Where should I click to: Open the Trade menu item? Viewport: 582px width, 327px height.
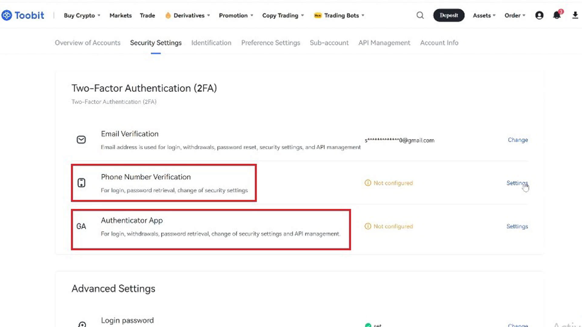pyautogui.click(x=147, y=15)
